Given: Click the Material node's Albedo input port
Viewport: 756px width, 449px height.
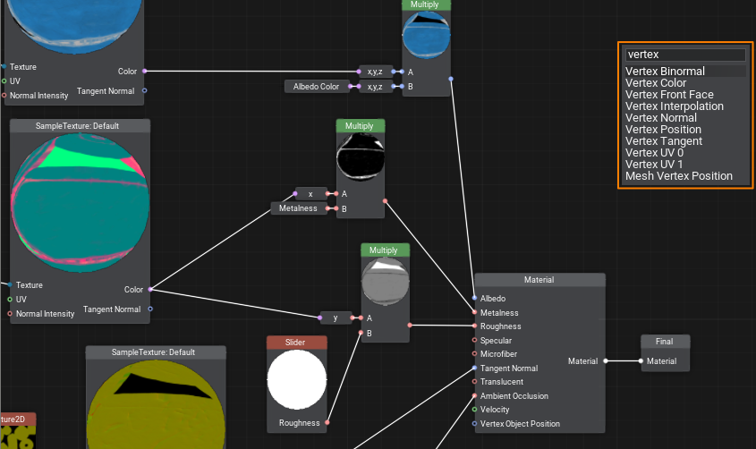Looking at the screenshot, I should coord(474,299).
